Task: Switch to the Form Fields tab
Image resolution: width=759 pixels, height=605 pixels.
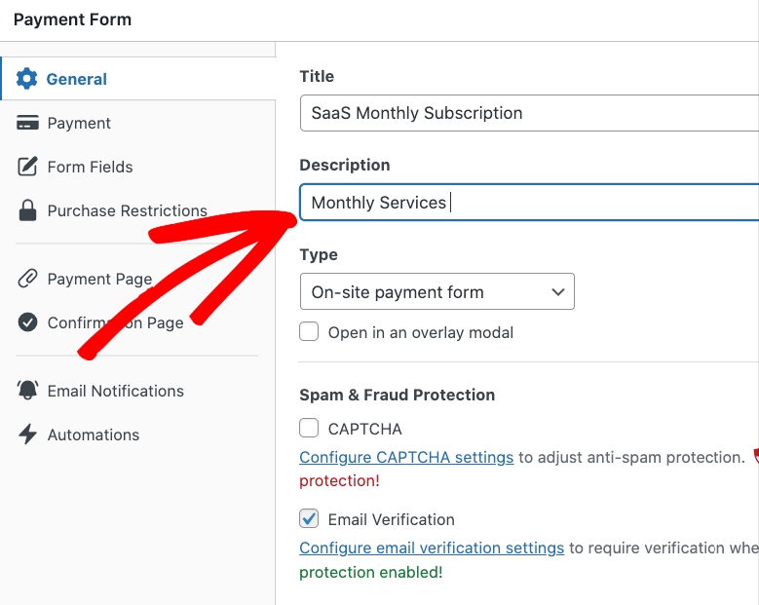Action: pyautogui.click(x=90, y=167)
